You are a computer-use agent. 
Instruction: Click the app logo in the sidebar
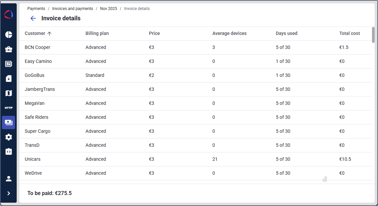[x=9, y=15]
